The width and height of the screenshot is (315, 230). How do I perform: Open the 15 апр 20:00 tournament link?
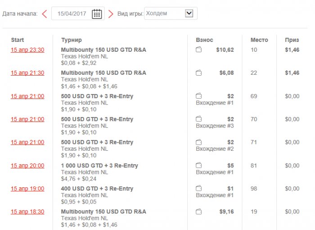pos(27,166)
